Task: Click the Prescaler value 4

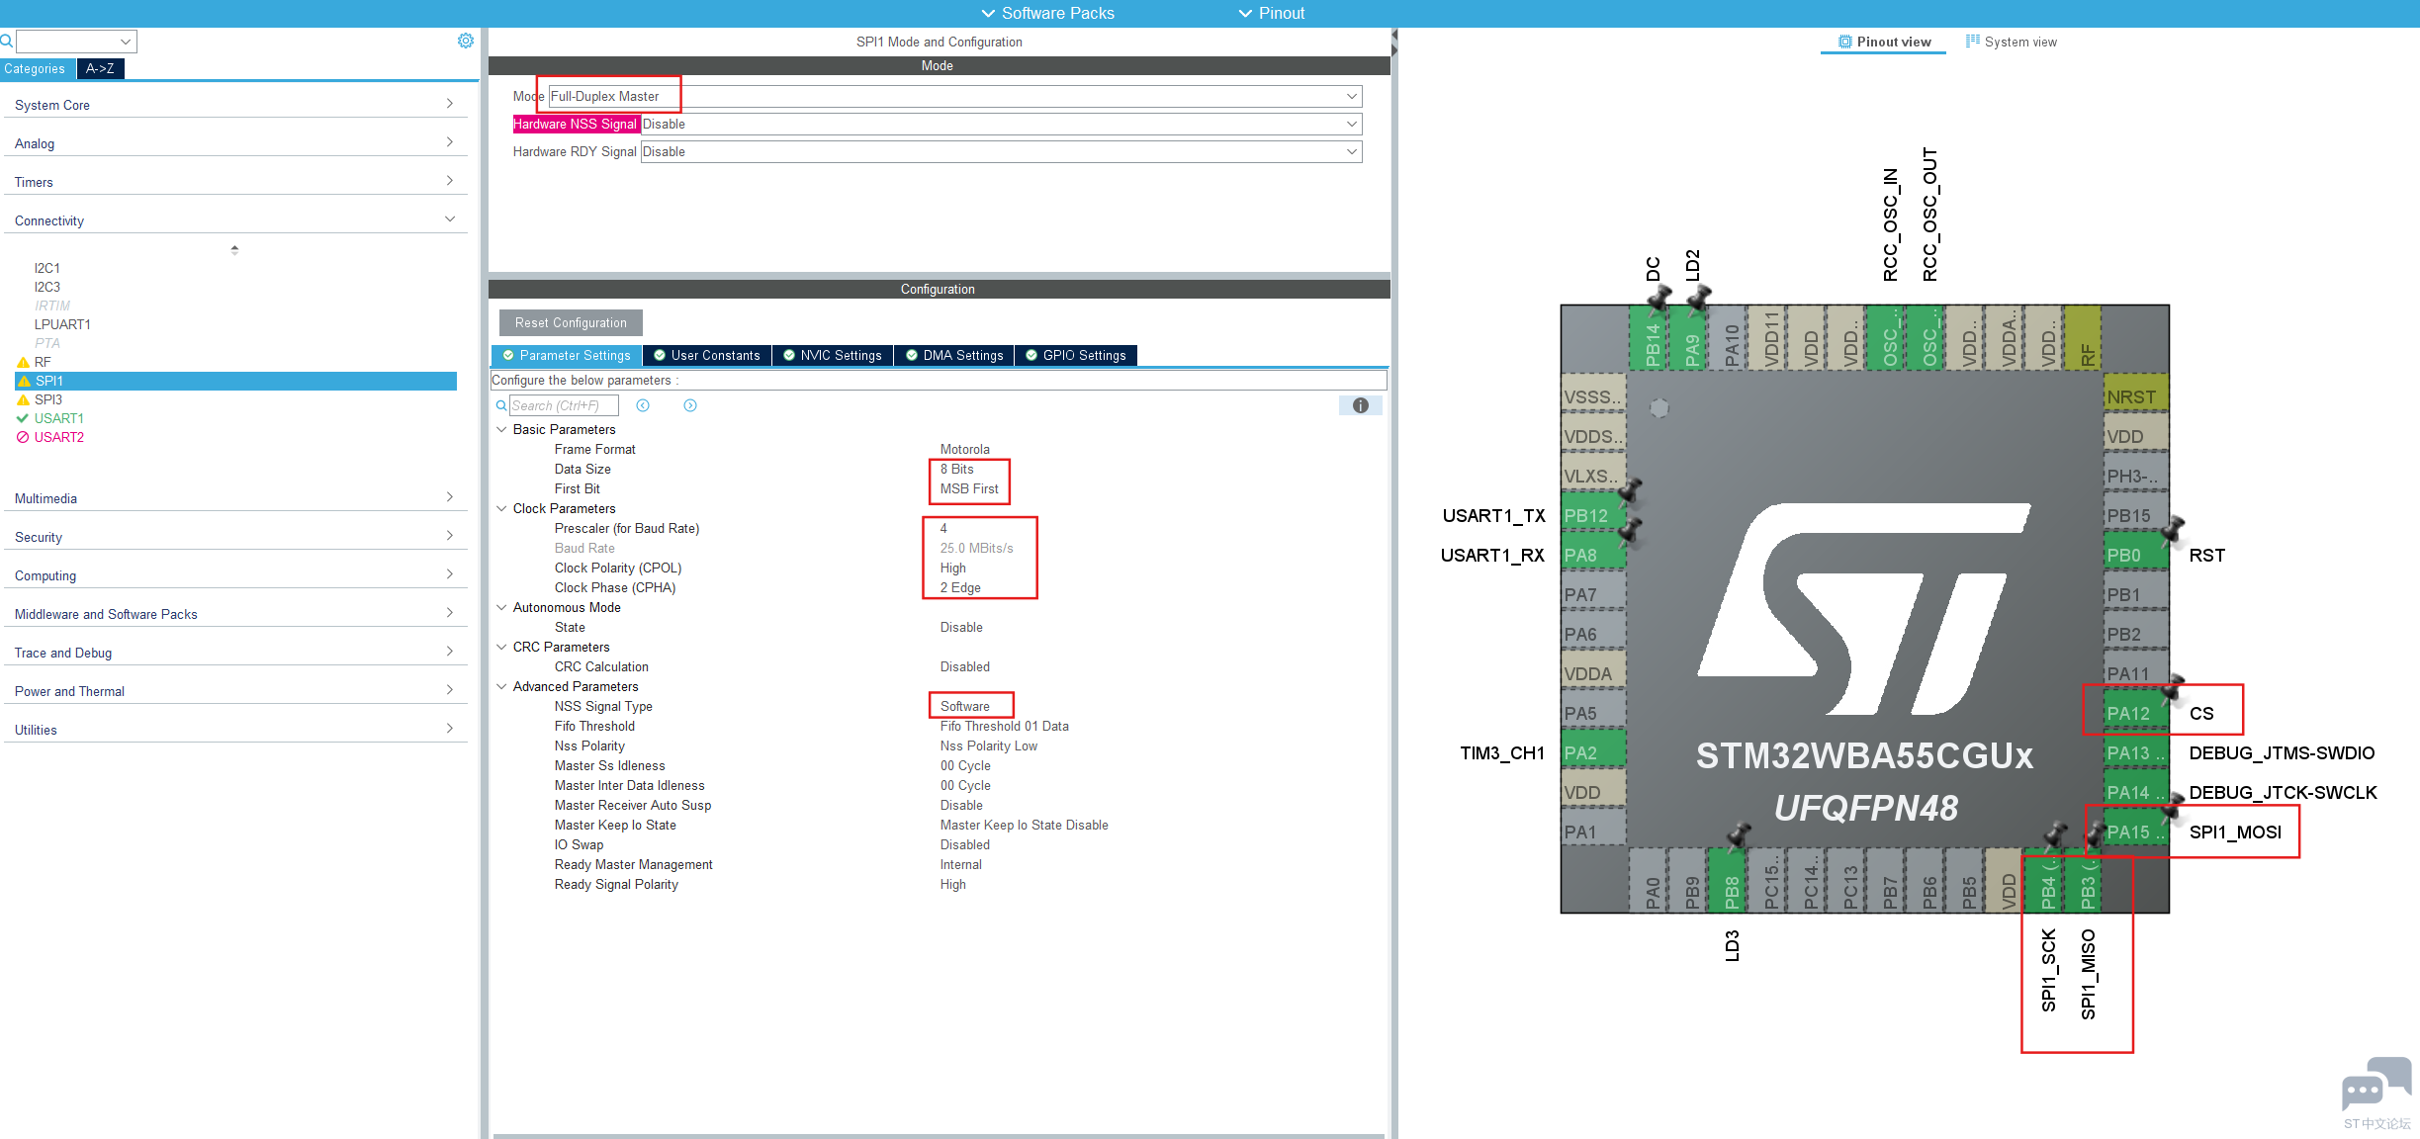Action: point(943,528)
